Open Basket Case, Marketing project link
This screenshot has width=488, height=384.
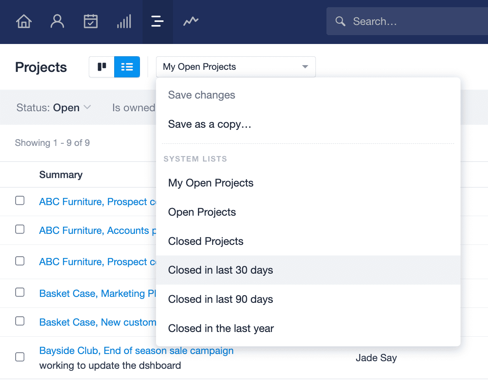point(97,293)
